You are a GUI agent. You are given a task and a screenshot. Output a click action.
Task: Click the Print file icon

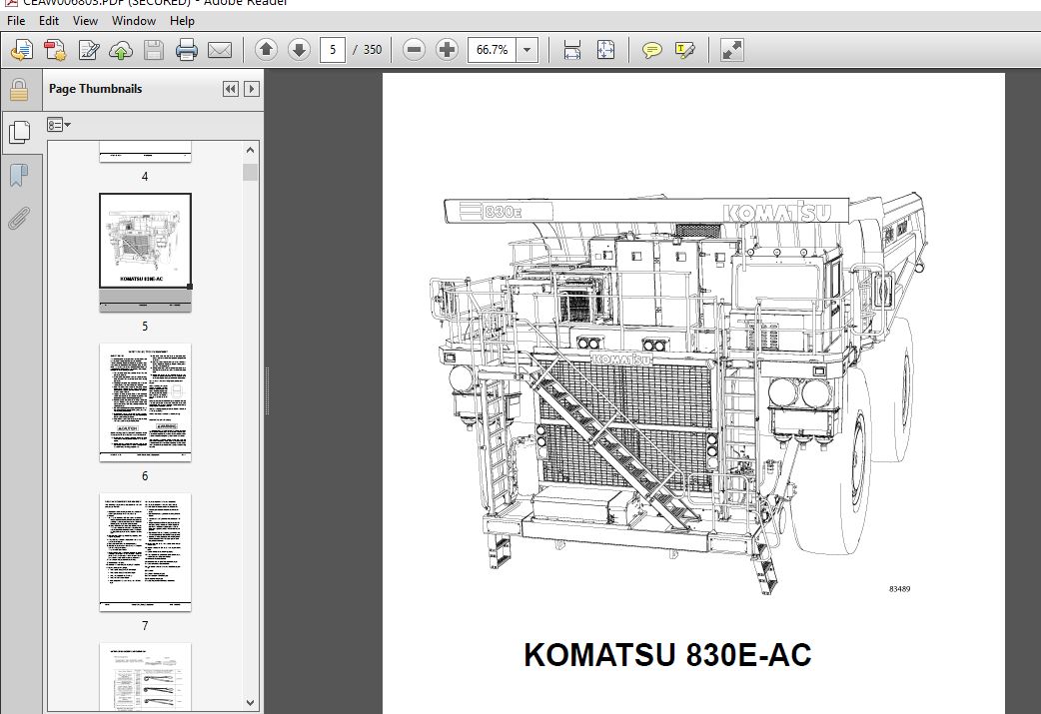[x=187, y=50]
